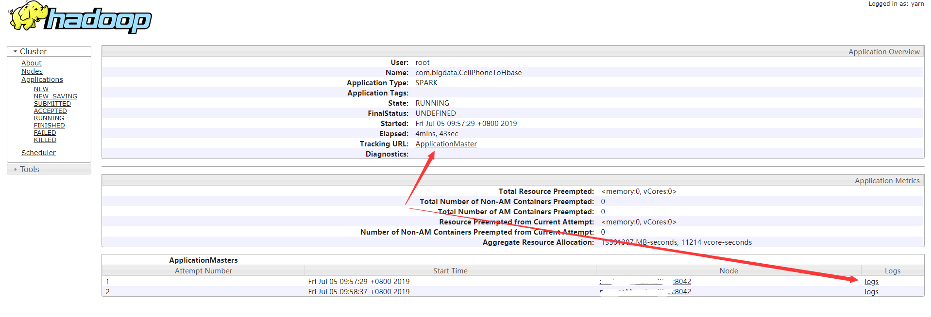Viewport: 932px width, 317px height.
Task: Open the About cluster page
Action: pyautogui.click(x=32, y=63)
